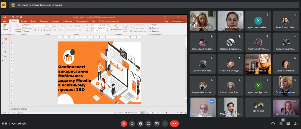Open the chat panel icon
The width and height of the screenshot is (301, 129).
point(288,124)
